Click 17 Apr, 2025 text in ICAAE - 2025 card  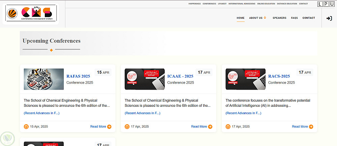tap(140, 127)
